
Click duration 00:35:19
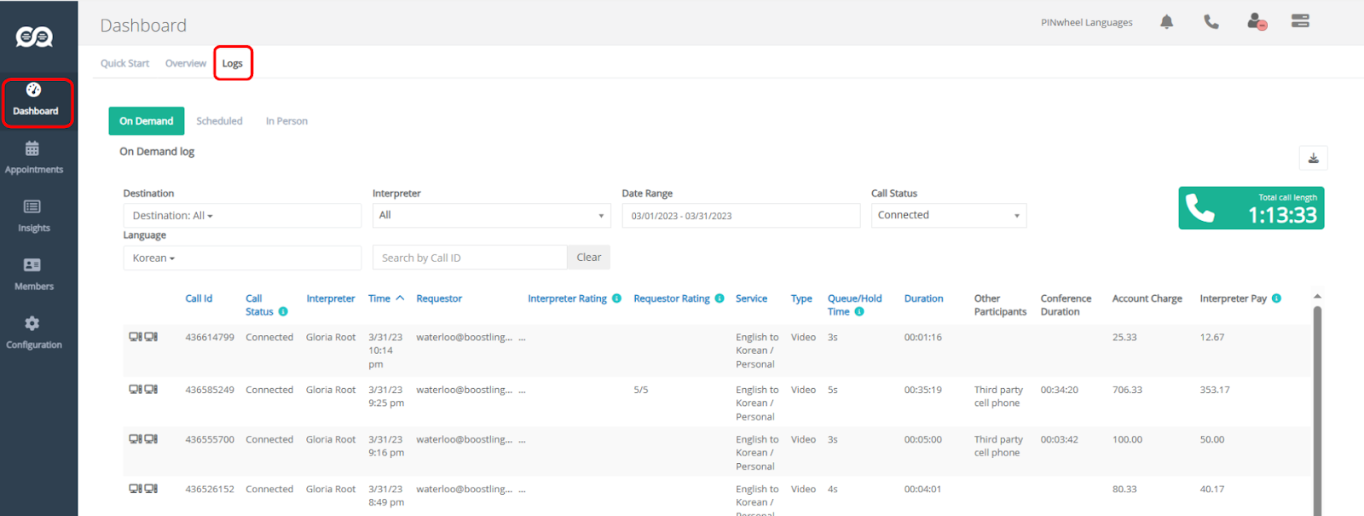click(x=923, y=390)
